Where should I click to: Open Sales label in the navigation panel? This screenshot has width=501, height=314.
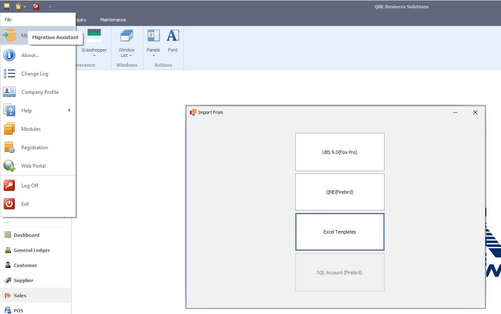[20, 296]
